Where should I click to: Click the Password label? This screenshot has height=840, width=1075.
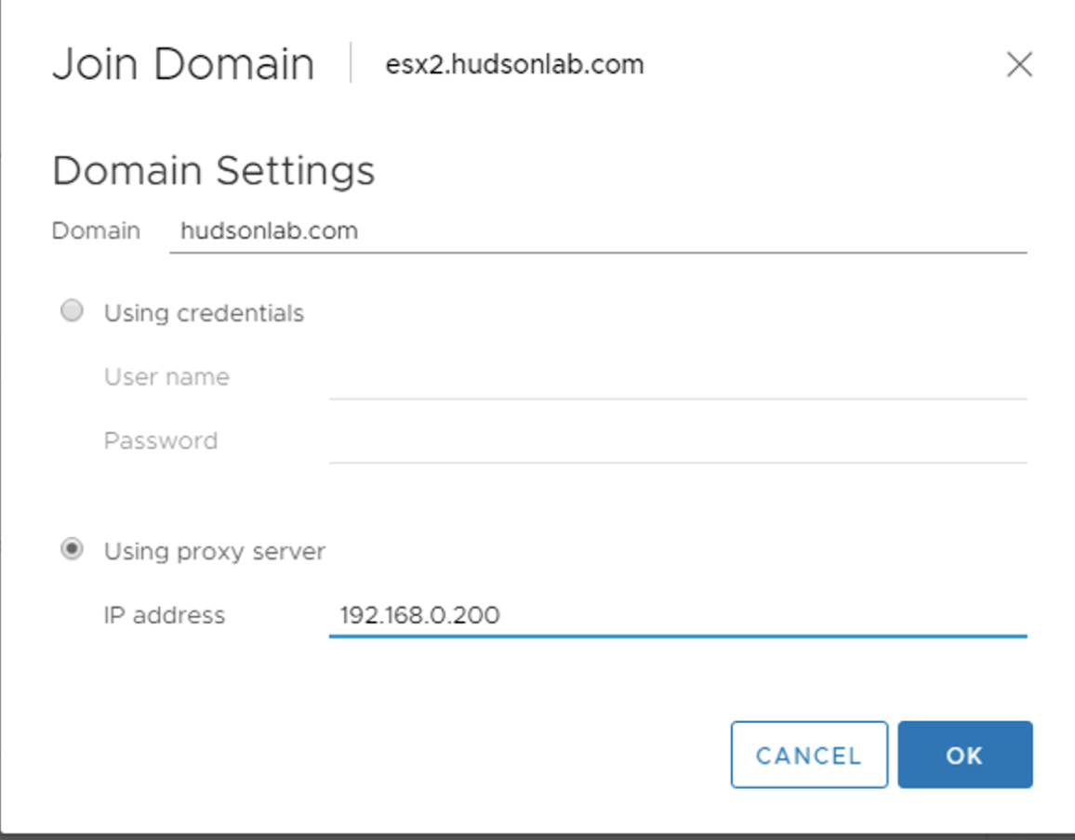coord(161,440)
